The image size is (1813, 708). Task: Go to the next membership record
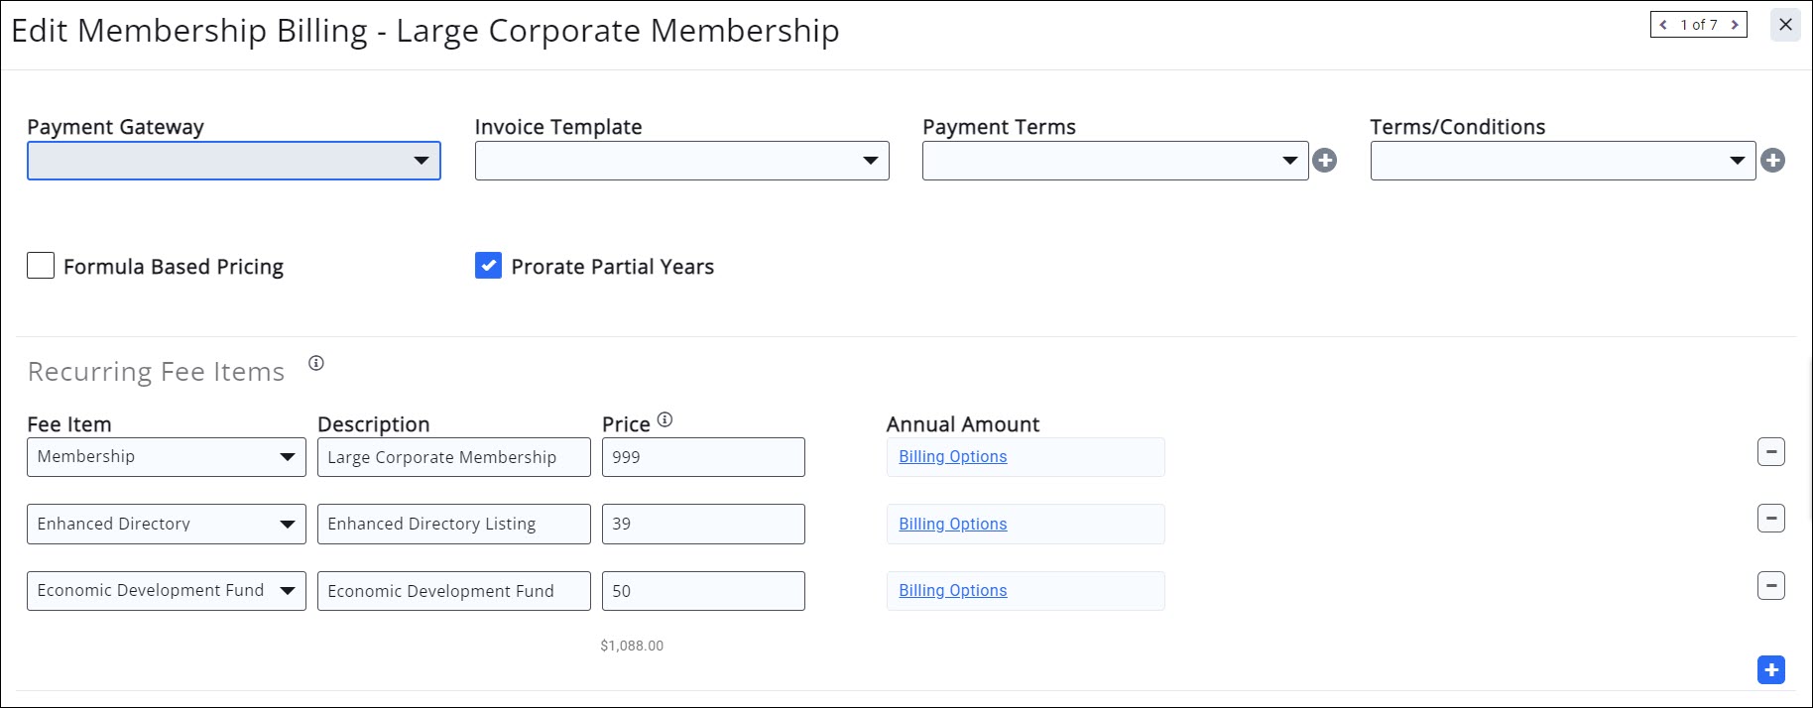coord(1734,25)
